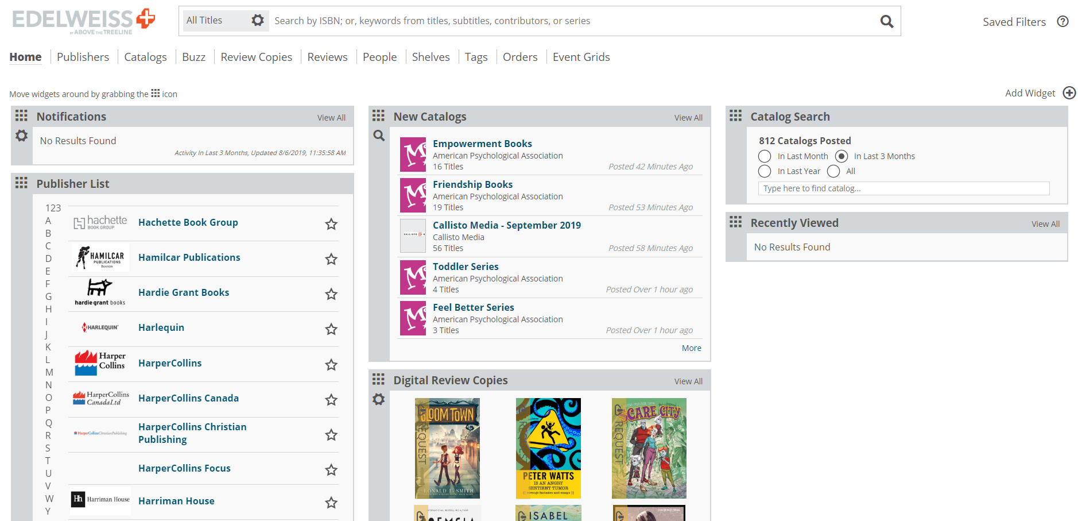Open the Feel Better Series catalog
This screenshot has height=521, width=1078.
pos(473,307)
